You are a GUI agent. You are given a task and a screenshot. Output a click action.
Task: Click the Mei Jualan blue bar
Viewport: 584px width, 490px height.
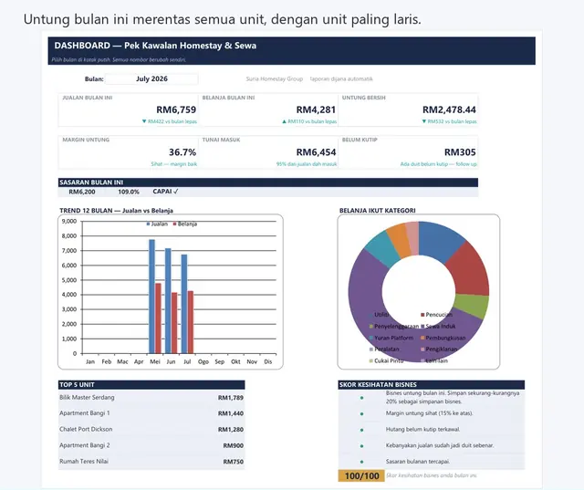pos(152,297)
